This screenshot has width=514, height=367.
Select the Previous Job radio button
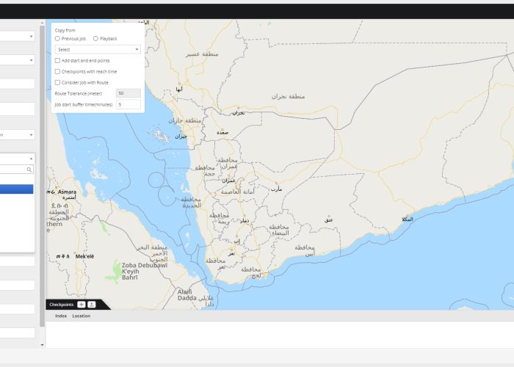(57, 38)
